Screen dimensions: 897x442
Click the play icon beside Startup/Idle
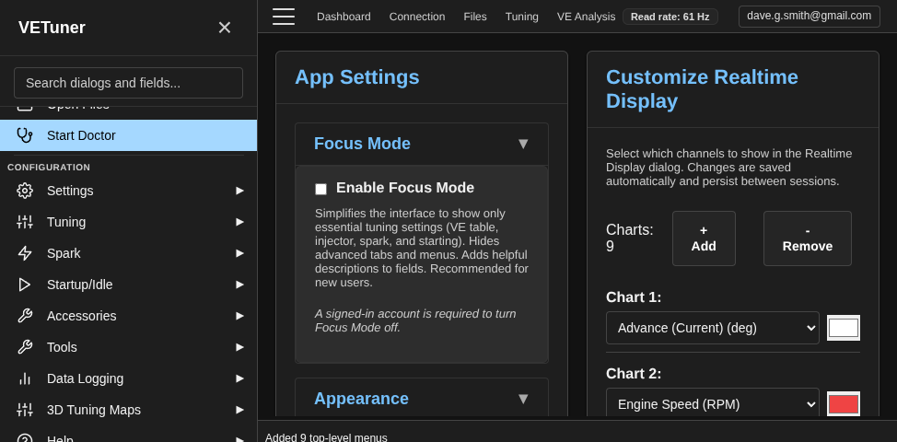(x=25, y=285)
